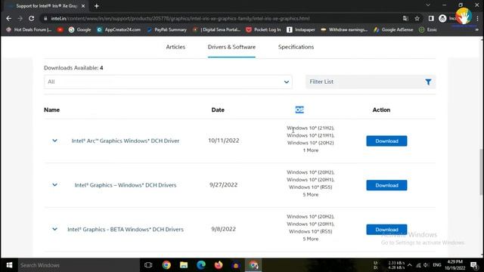Click the page vertical scrollbar thumb

[x=481, y=172]
